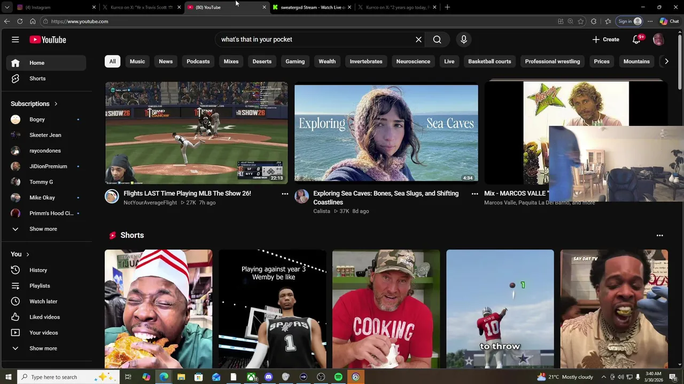Screen dimensions: 684x384
Task: Open Discord from the taskbar
Action: [268, 377]
